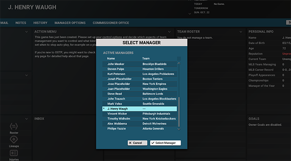Expand the Team Roster panel dropdown
This screenshot has height=161, width=291.
[241, 32]
